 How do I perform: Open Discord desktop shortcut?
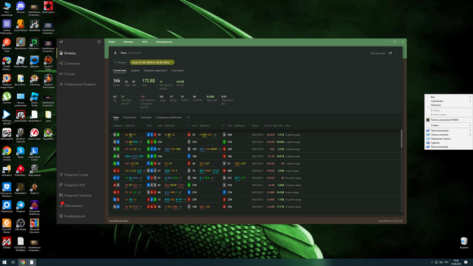[x=20, y=7]
